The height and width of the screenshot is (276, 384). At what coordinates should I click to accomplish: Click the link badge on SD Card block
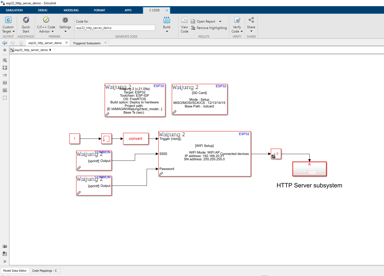[x=174, y=112]
